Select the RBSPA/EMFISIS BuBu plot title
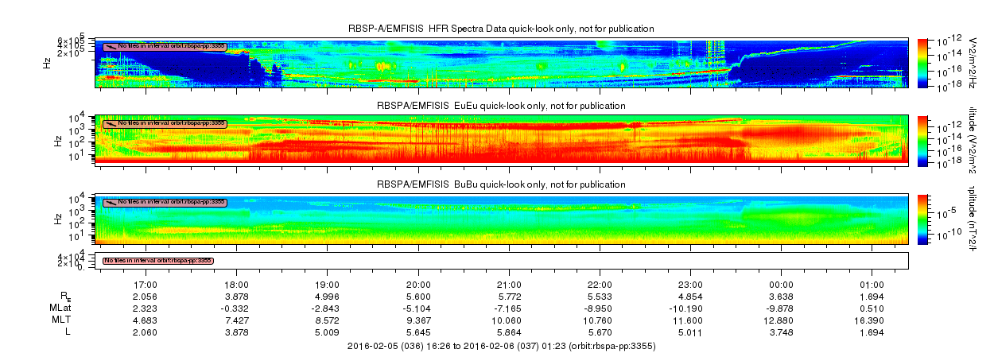This screenshot has height=357, width=994. click(501, 184)
